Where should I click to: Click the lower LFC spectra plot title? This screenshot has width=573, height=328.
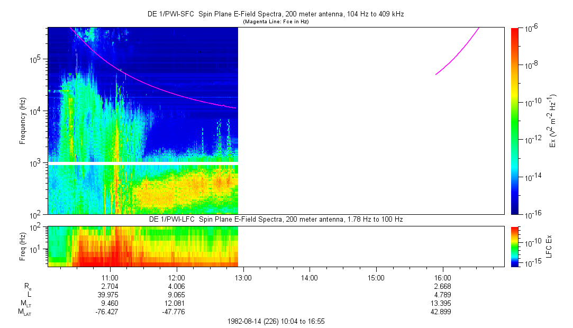[x=275, y=219]
